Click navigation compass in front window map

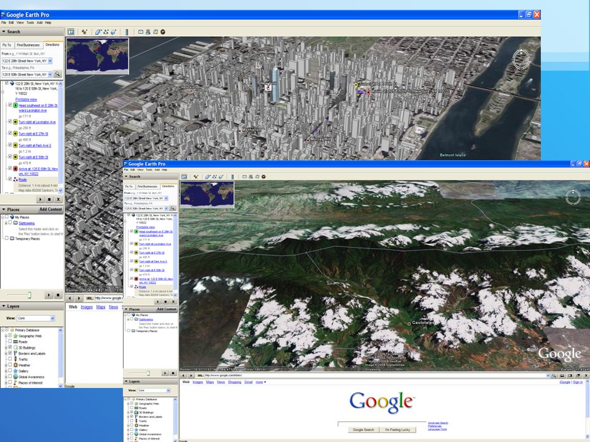573,196
